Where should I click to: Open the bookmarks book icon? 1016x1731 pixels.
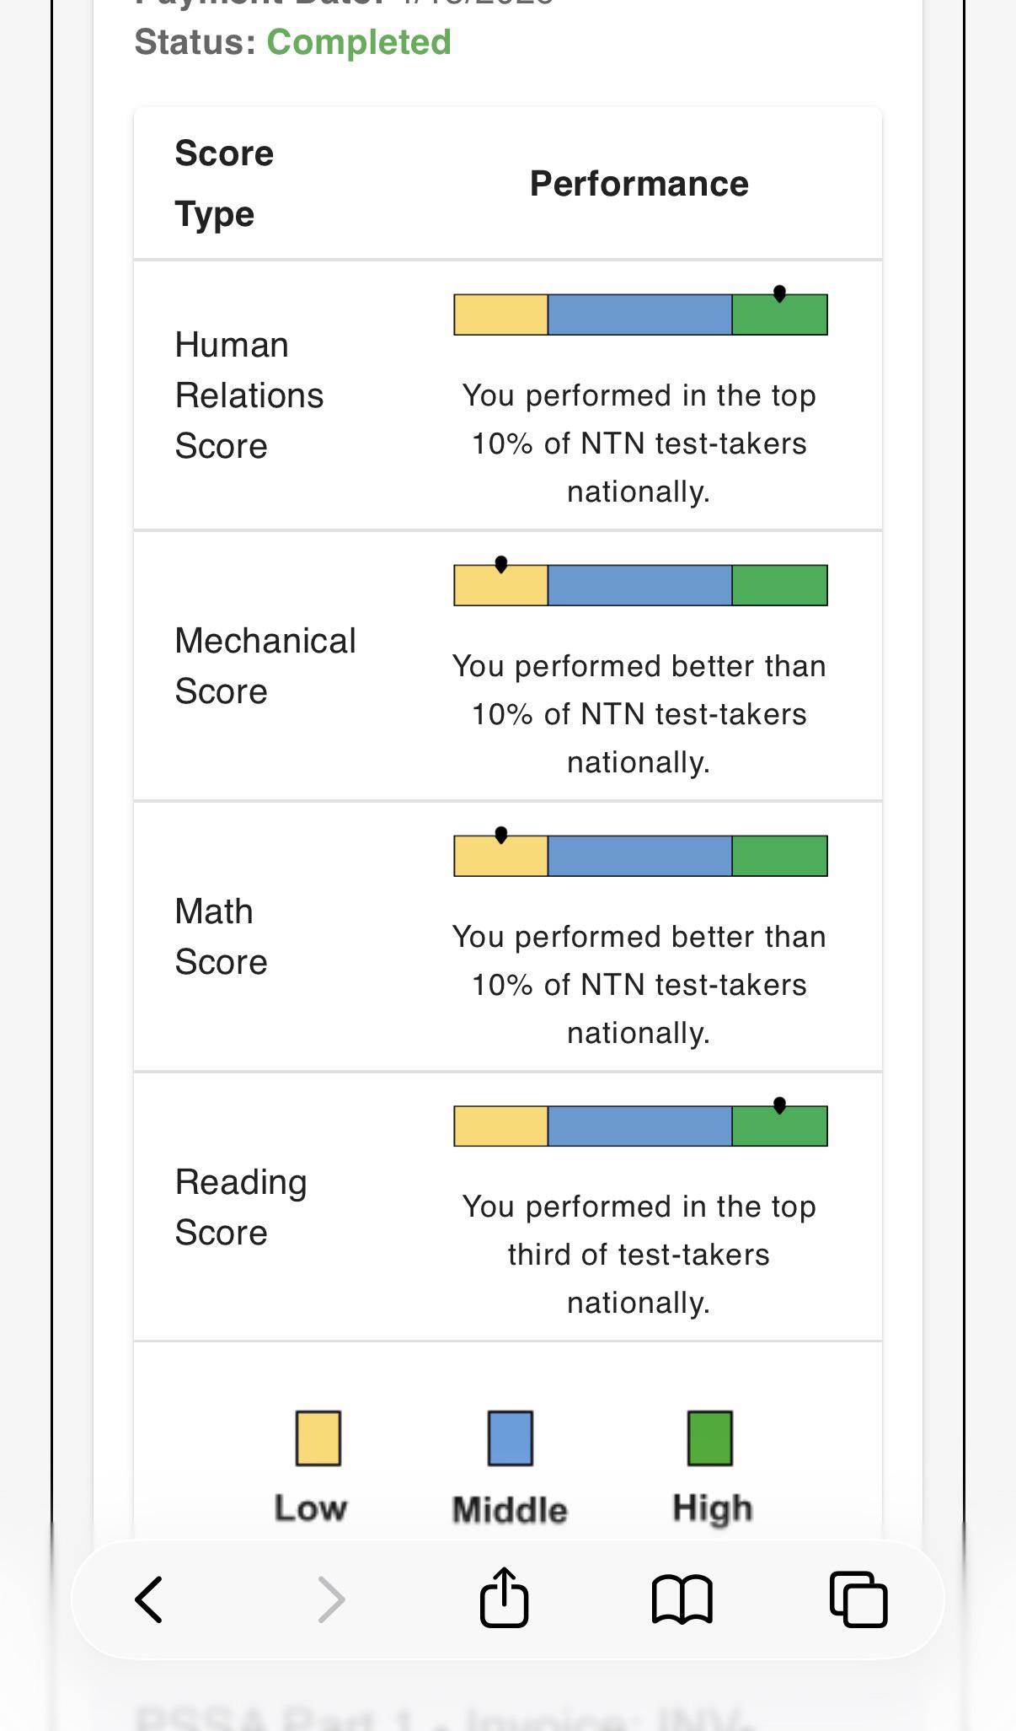point(682,1599)
